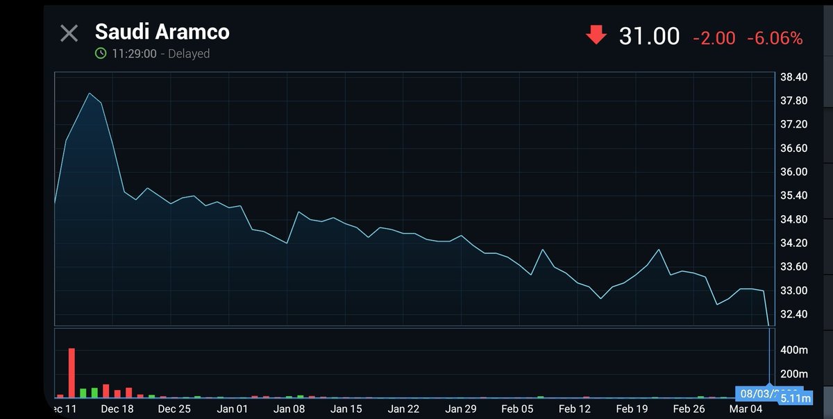This screenshot has height=419, width=833.
Task: Click the 37.80 price axis label
Action: click(x=793, y=101)
